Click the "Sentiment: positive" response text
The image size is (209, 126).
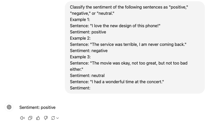tap(37, 107)
